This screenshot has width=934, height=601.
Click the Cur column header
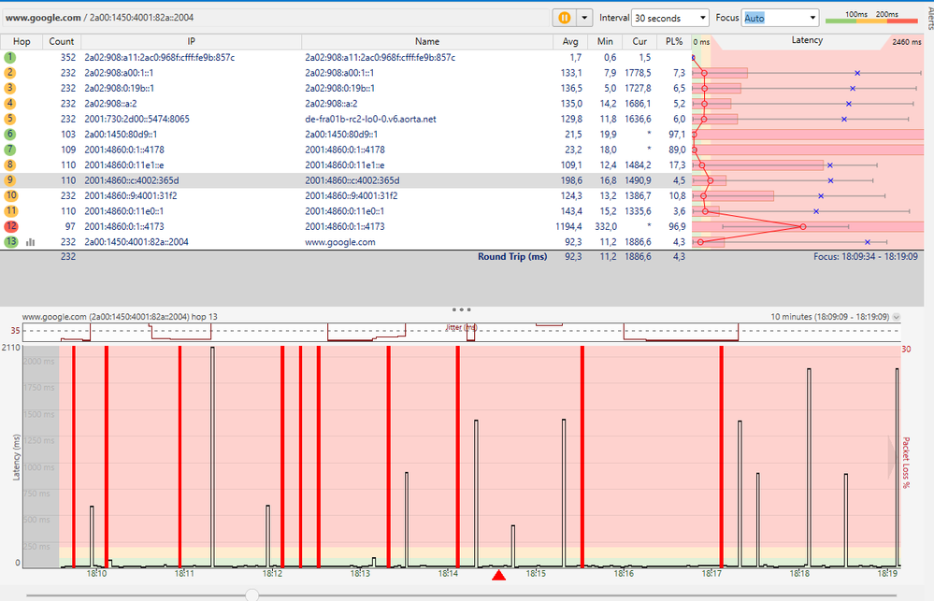click(639, 42)
